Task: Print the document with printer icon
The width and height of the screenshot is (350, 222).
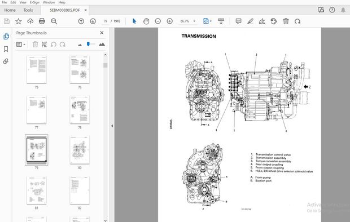Action: (x=42, y=21)
